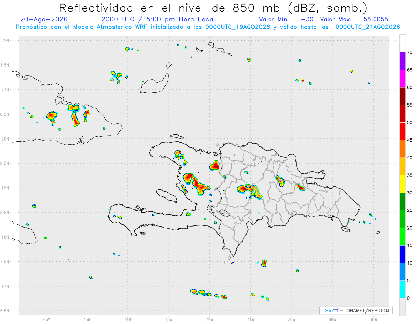Screen dimensions: 419x324
Task: Click the colorbar label '10'
Action: pyautogui.click(x=410, y=263)
